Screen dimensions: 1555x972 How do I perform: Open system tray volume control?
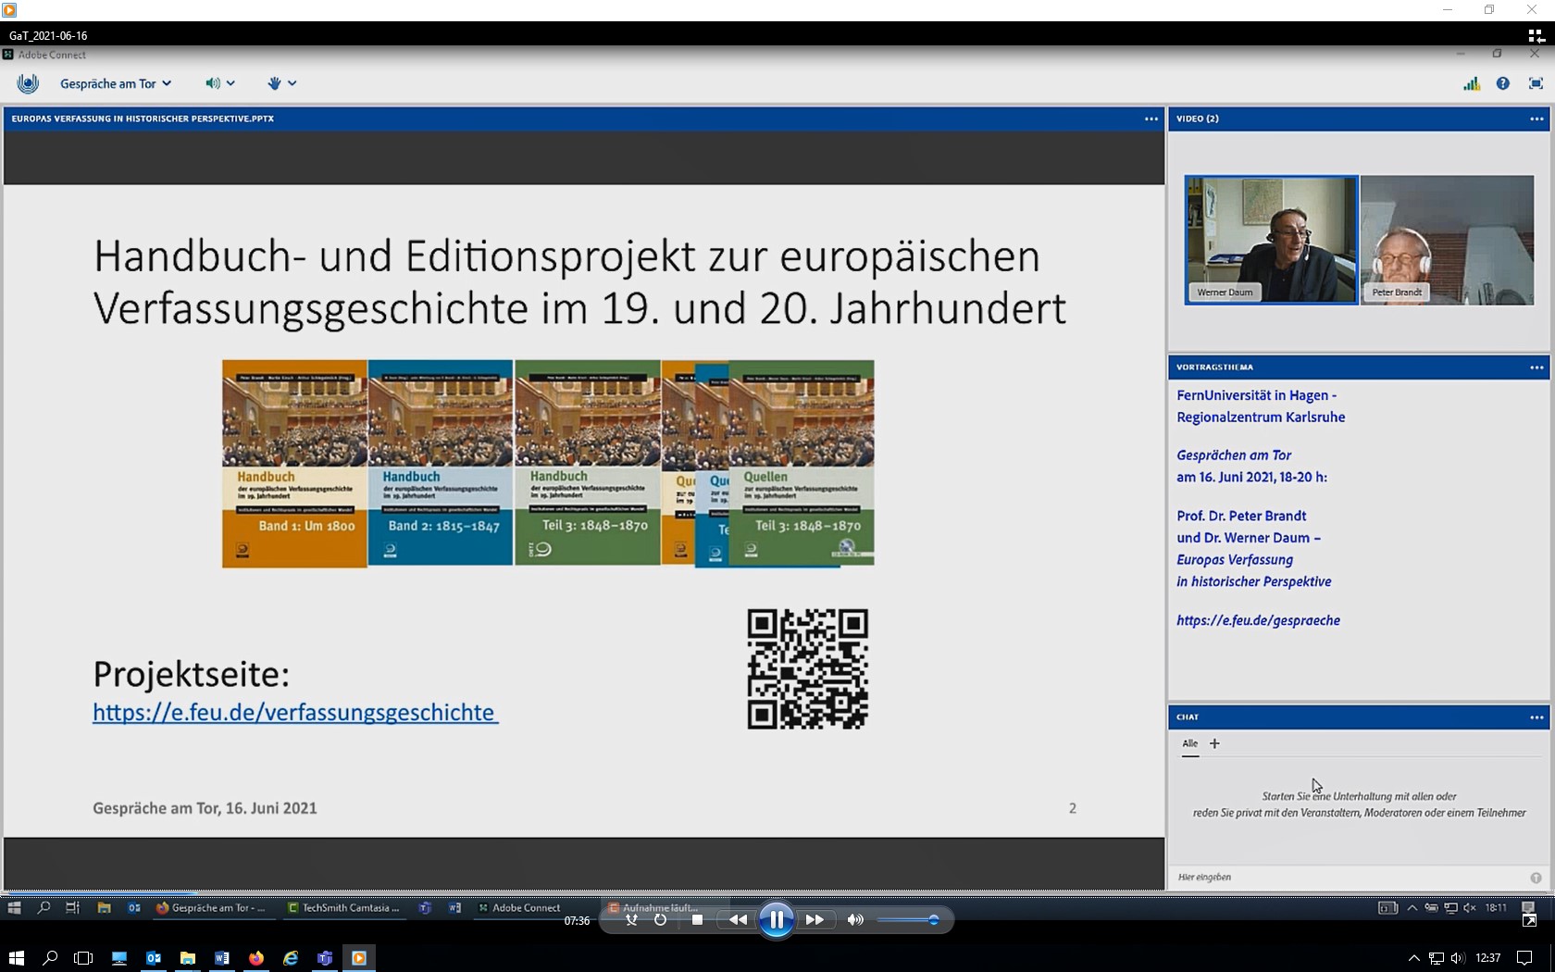(x=1458, y=958)
